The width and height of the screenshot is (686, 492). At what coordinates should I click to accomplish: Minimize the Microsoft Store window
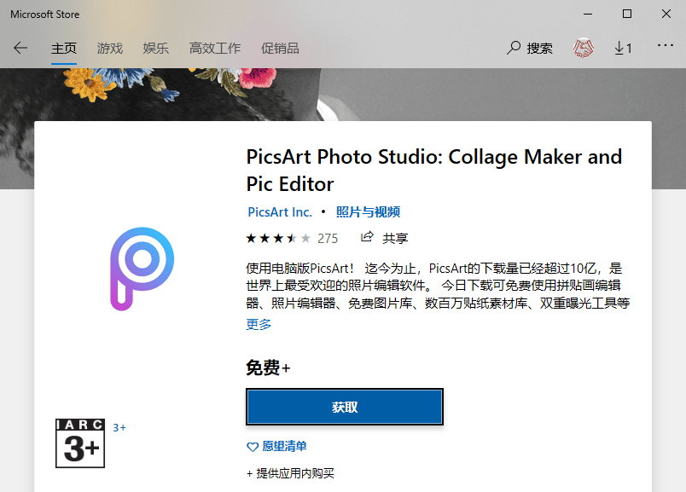coord(588,14)
